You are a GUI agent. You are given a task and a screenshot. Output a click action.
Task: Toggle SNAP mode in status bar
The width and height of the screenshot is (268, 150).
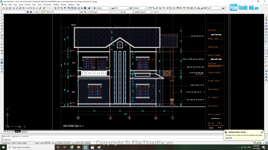tap(37, 143)
